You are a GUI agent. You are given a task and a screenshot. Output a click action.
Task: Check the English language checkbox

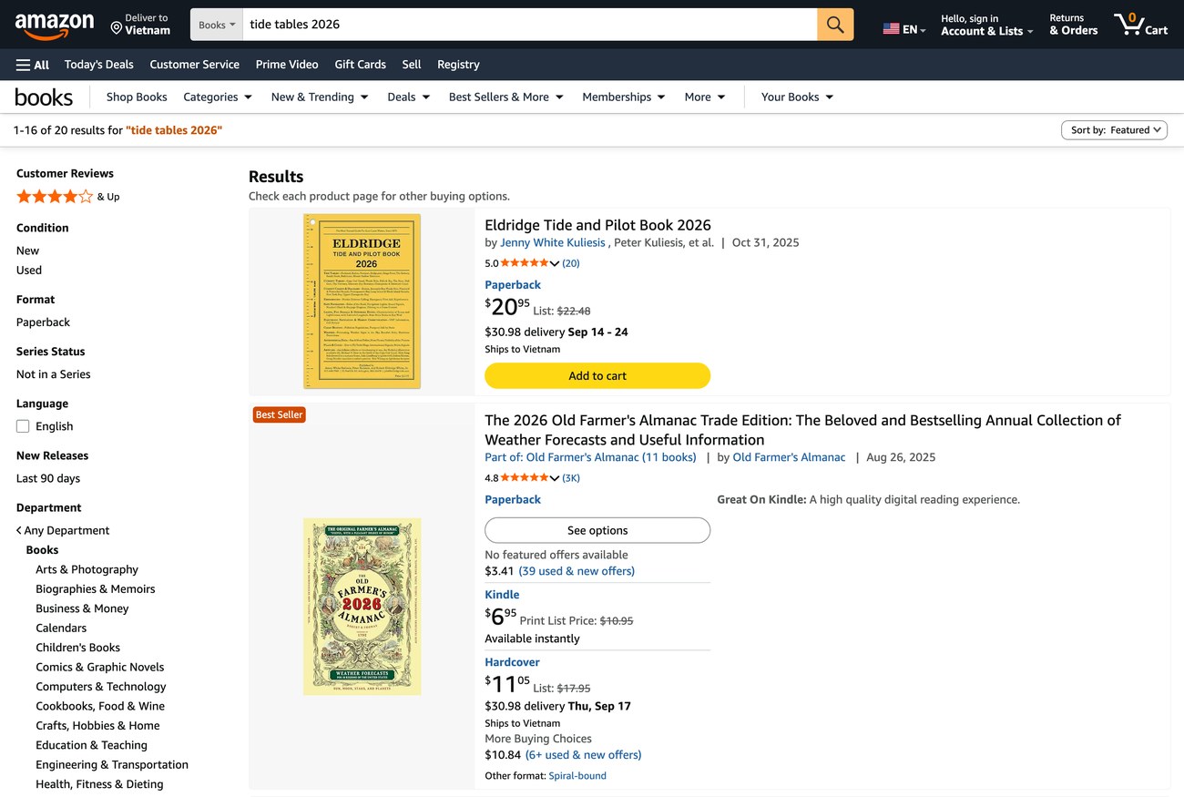[23, 426]
